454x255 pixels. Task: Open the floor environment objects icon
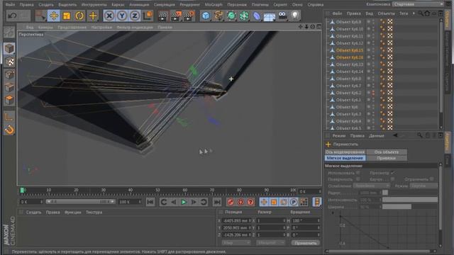coord(270,16)
